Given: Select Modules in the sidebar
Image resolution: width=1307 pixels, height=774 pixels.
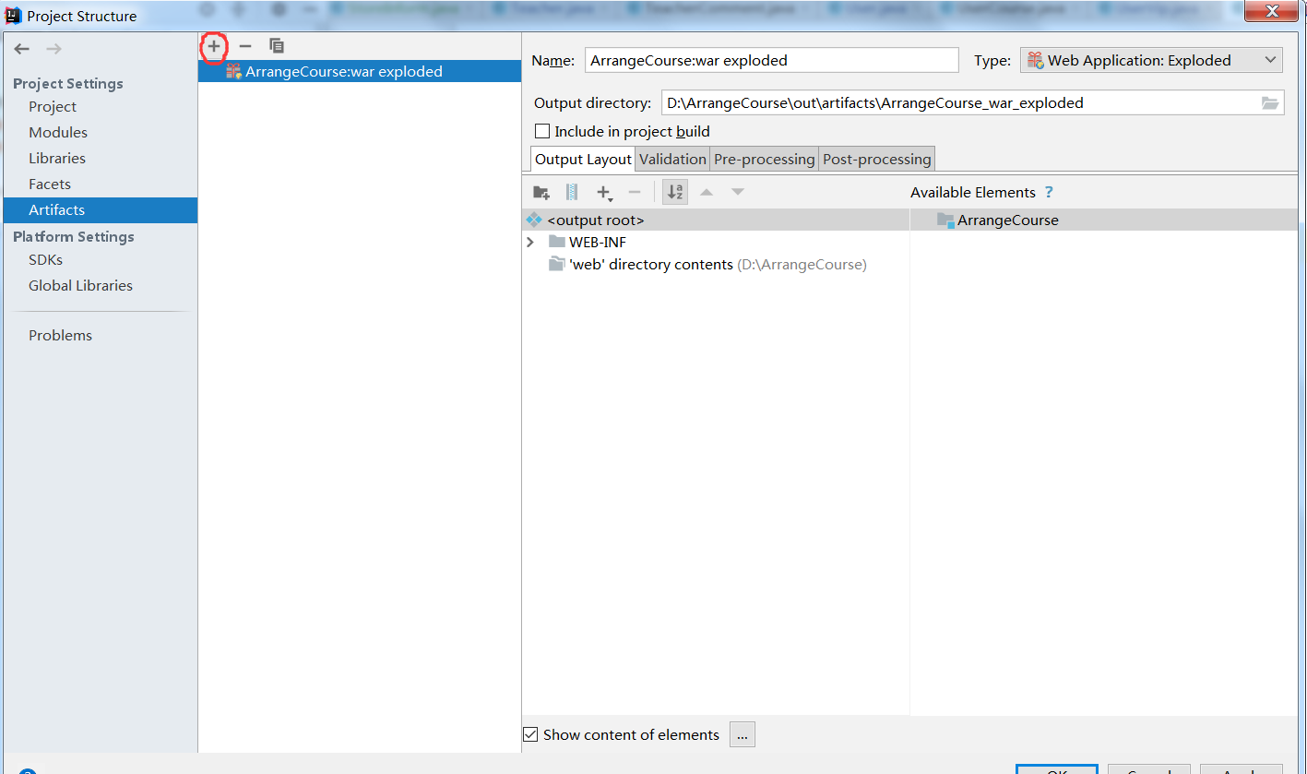Looking at the screenshot, I should coord(58,132).
